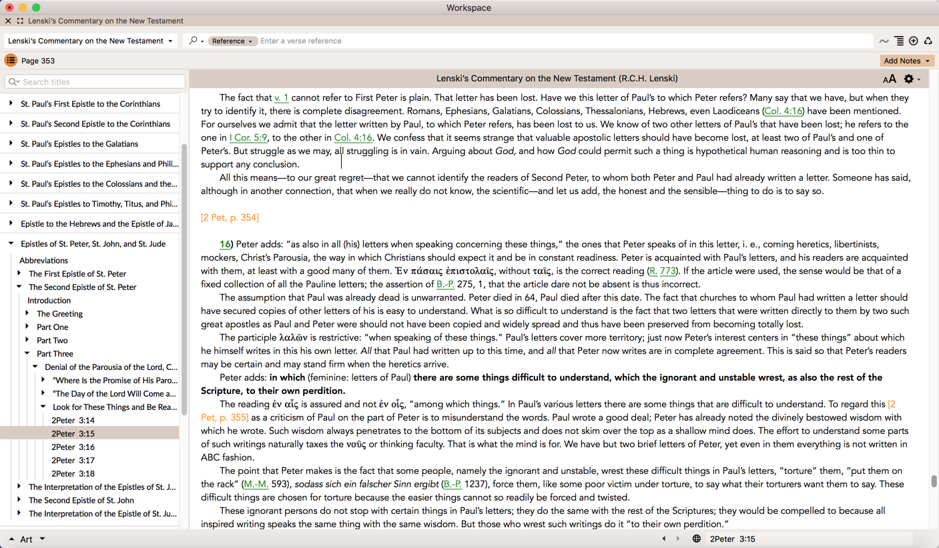Select 2Peter 3:14 in the tree
Screen dimensions: 939x548
tap(73, 420)
